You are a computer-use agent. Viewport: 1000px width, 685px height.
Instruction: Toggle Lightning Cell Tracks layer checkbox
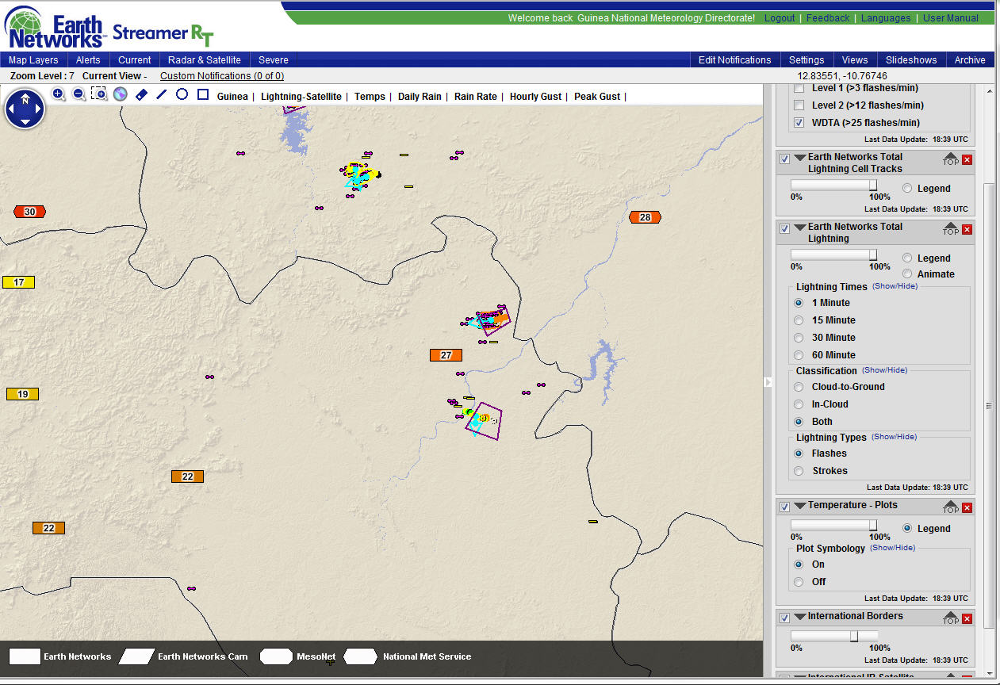pos(784,159)
